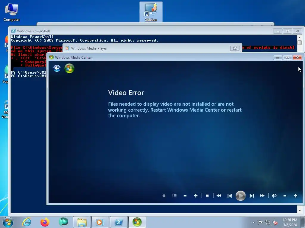
Task: Go back in Windows Media Center
Action: (x=57, y=68)
